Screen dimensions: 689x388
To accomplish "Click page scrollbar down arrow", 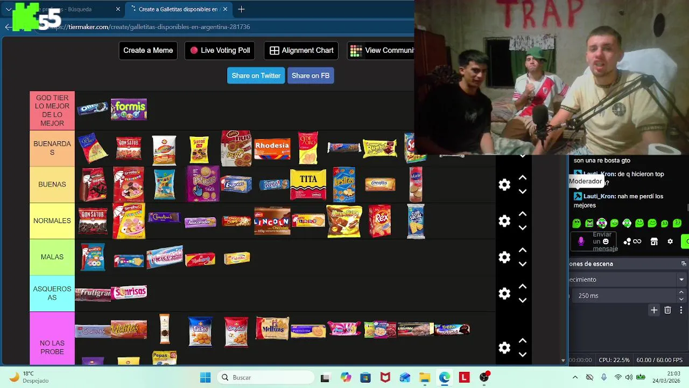I will [563, 361].
